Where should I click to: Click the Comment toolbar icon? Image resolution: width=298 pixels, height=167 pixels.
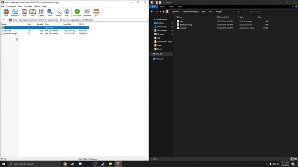(87, 13)
